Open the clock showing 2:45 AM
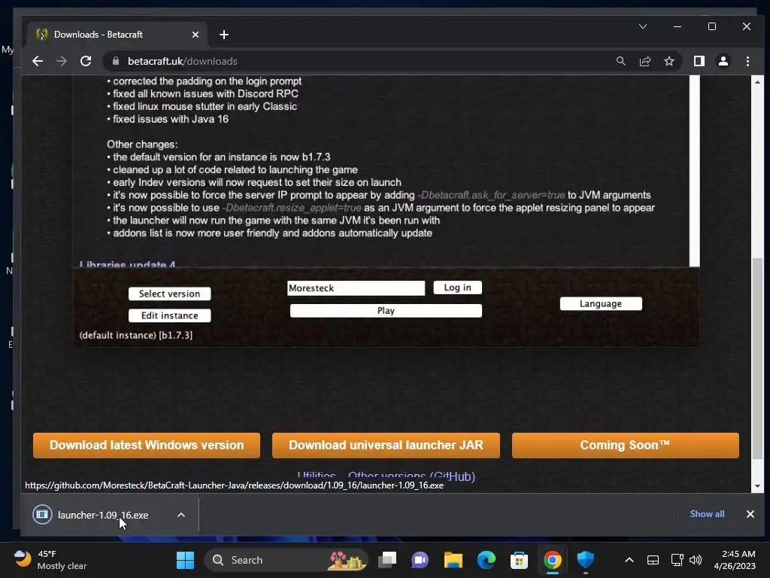Viewport: 770px width, 578px height. [x=735, y=560]
